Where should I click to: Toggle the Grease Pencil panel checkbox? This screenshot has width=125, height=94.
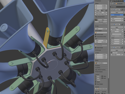tap(97, 17)
